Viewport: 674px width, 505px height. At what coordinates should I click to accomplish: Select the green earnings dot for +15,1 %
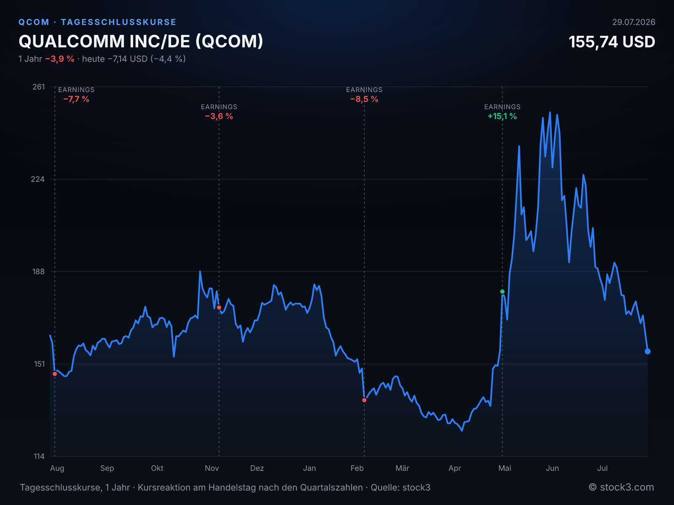pos(502,292)
